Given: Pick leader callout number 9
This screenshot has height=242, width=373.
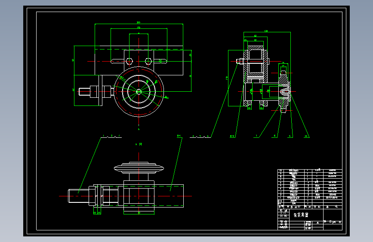Looking at the screenshot, I should [x=290, y=136].
